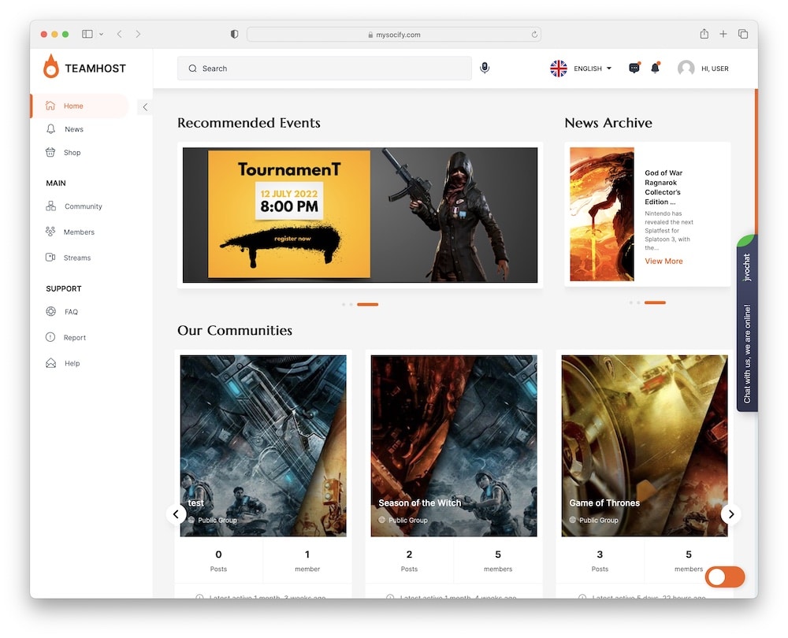This screenshot has width=788, height=638.
Task: Open the Tournament event banner
Action: click(x=360, y=215)
